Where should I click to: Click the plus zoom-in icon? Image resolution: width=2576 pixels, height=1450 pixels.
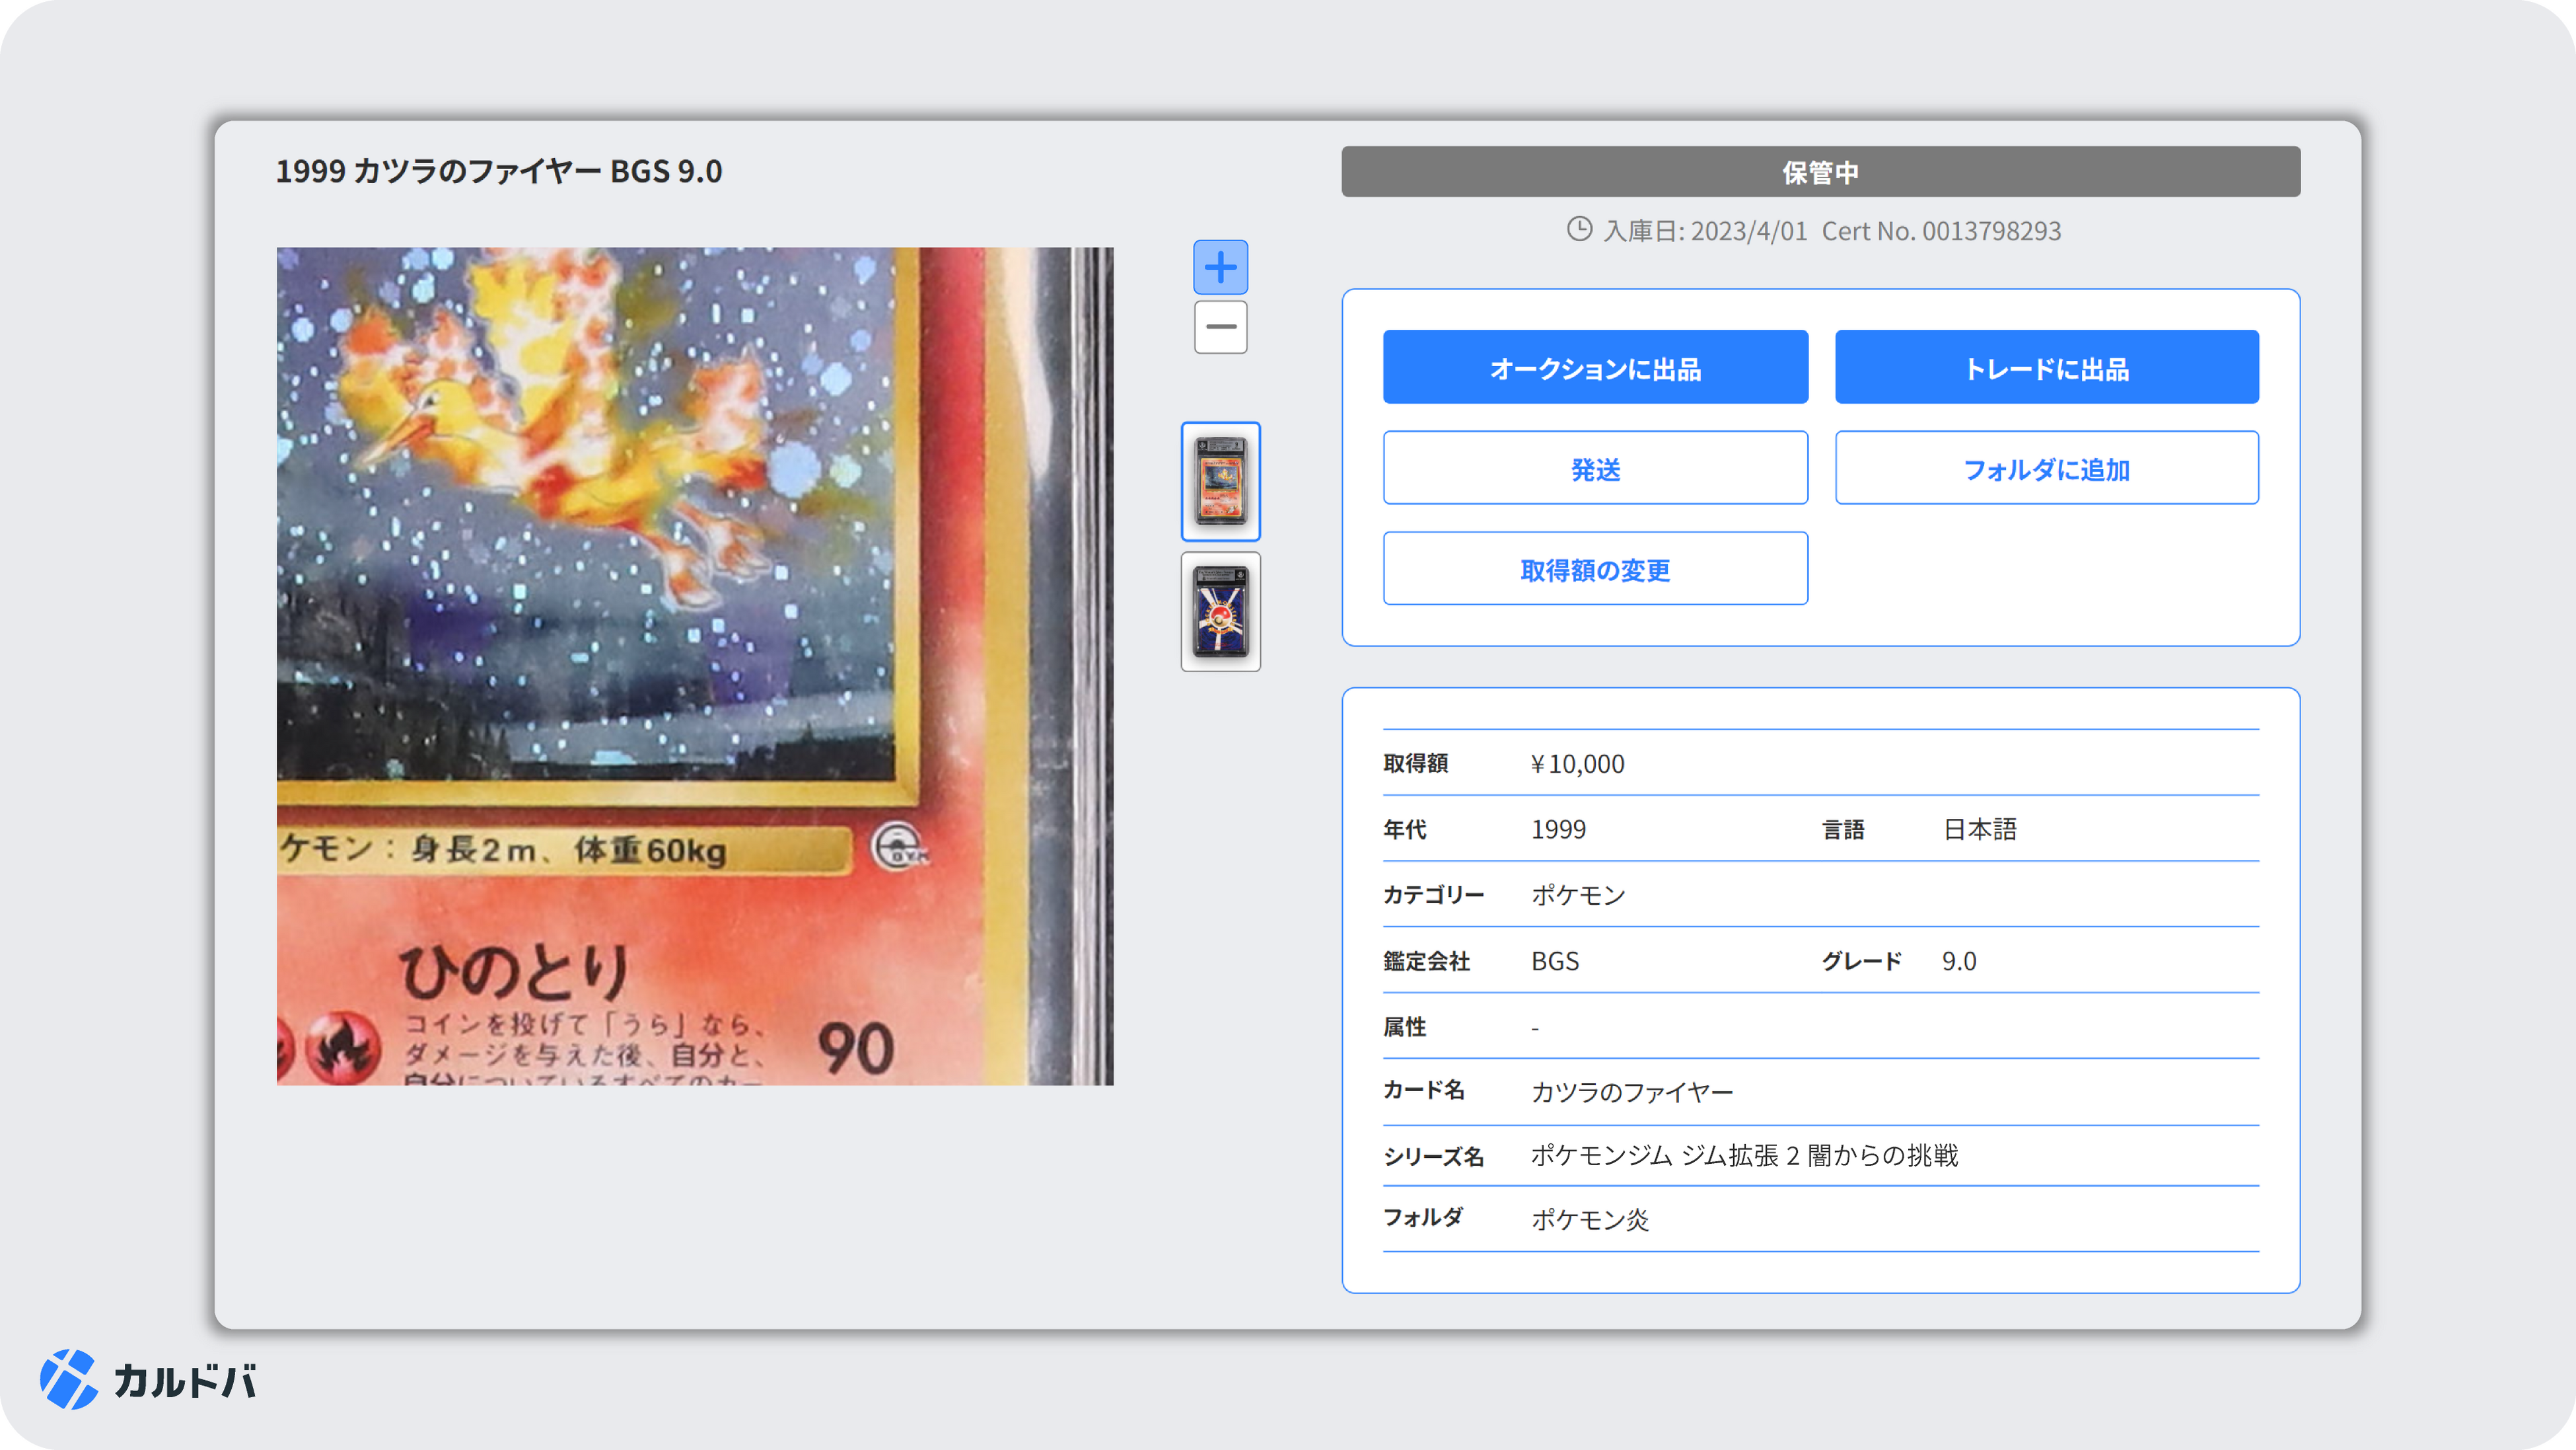(1220, 267)
